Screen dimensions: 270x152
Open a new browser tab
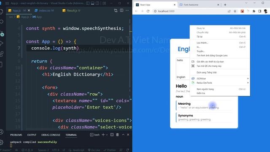click(225, 5)
